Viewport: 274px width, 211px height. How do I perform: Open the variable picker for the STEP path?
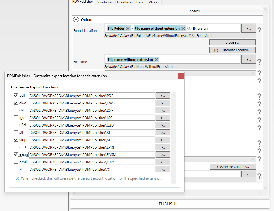pyautogui.click(x=163, y=139)
